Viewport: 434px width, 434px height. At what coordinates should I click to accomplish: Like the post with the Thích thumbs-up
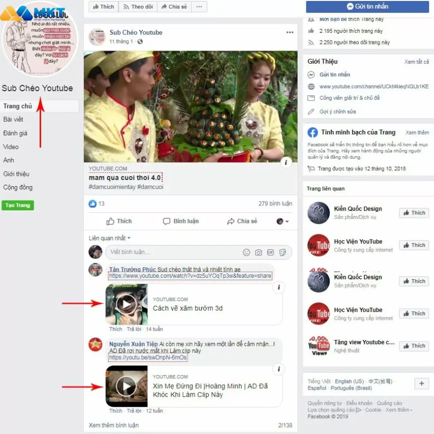119,221
